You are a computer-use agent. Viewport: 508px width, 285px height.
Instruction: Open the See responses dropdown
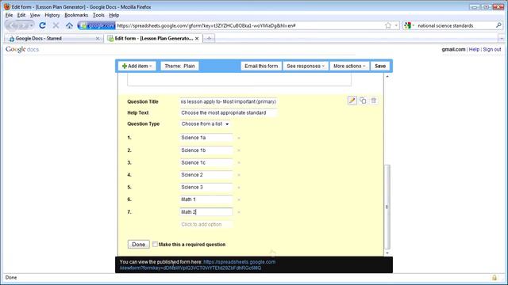306,66
